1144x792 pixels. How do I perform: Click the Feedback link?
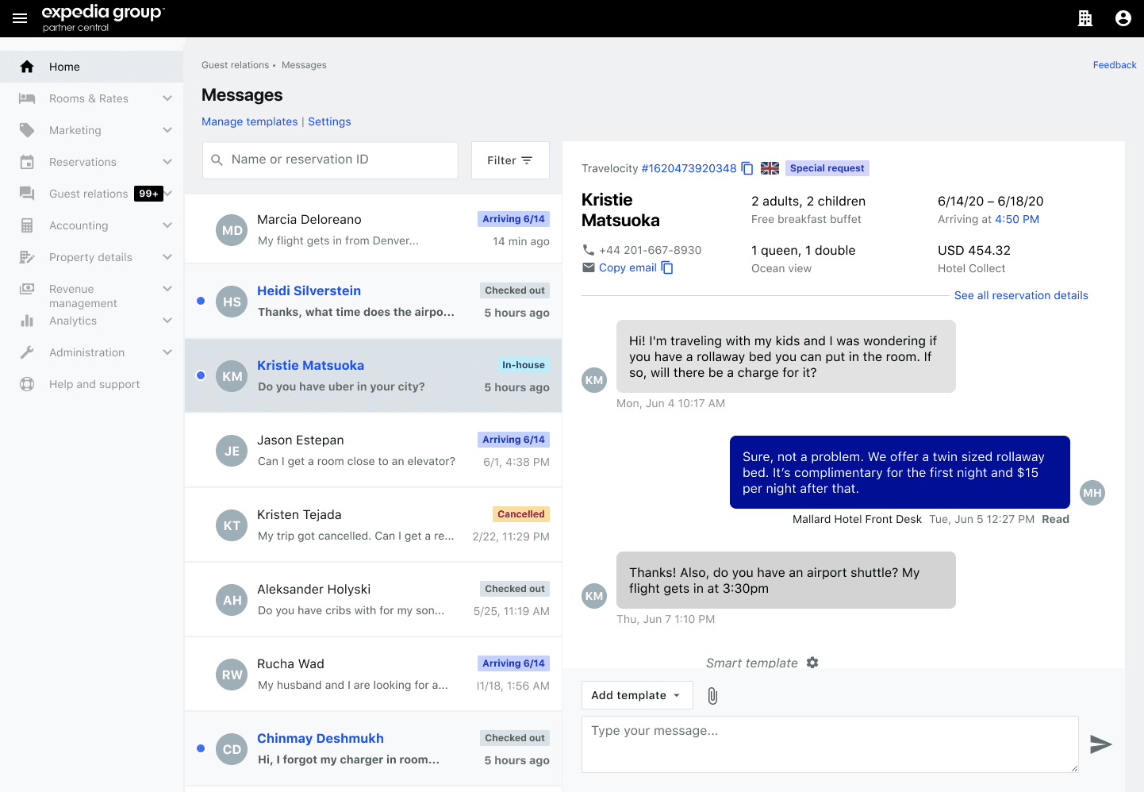1115,65
